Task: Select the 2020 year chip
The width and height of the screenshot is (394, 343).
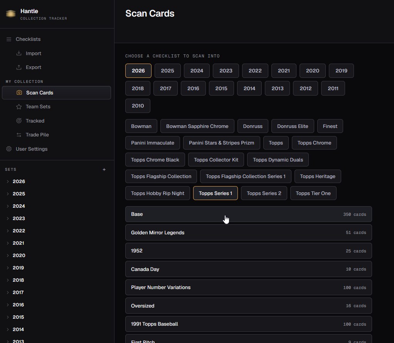Action: tap(313, 71)
